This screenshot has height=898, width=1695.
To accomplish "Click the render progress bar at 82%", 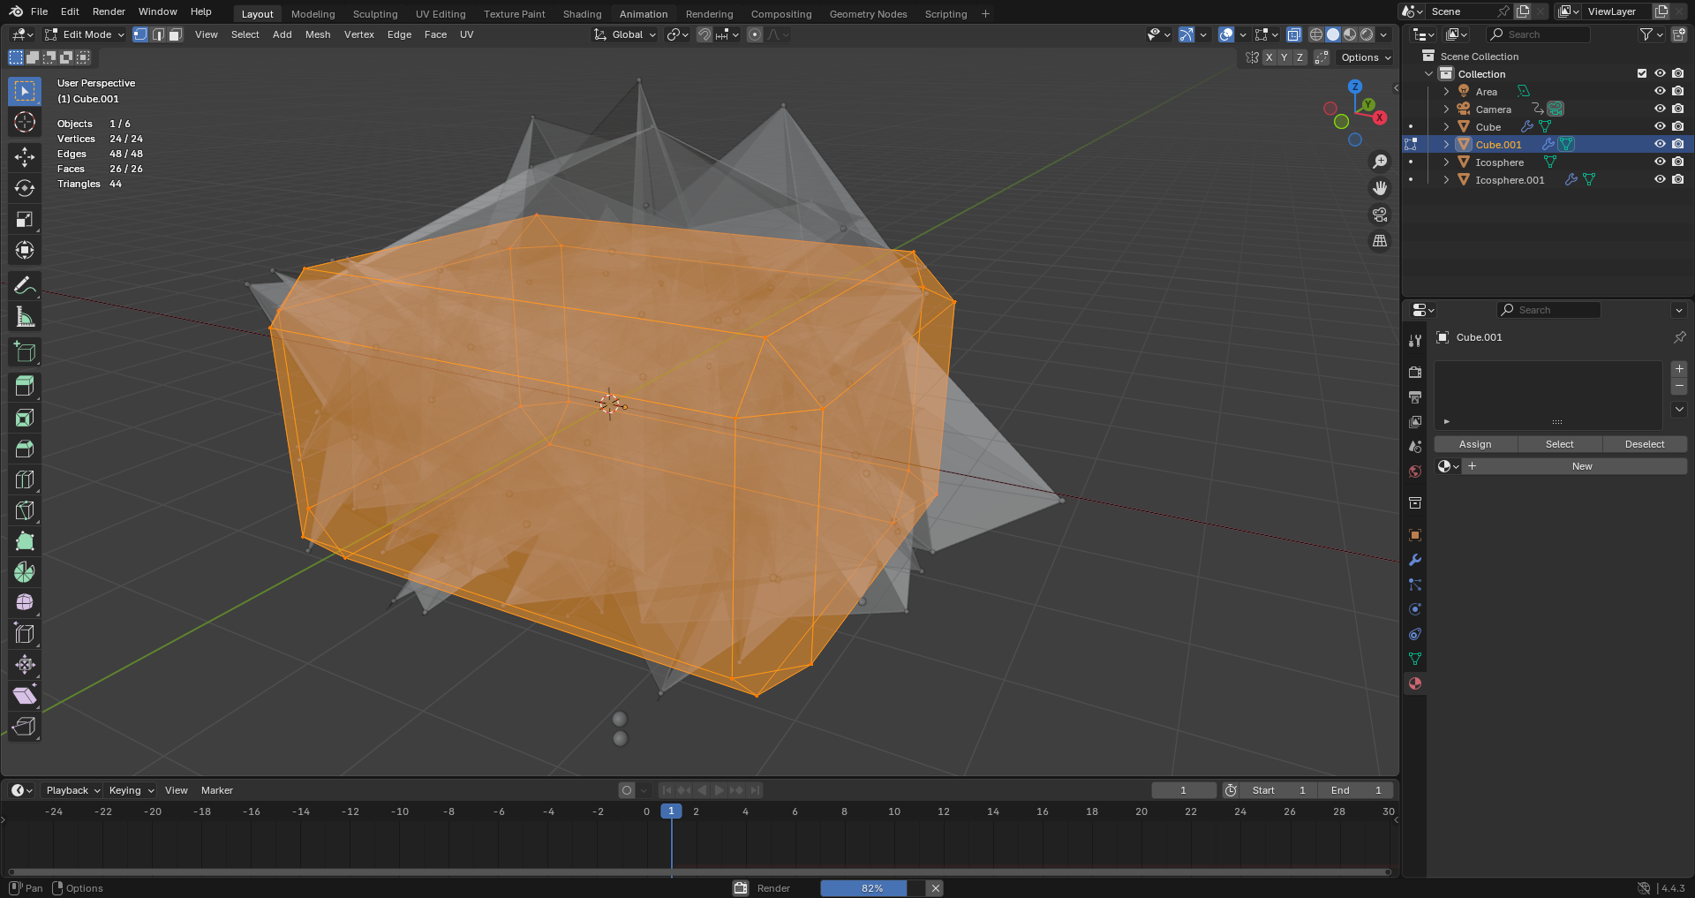I will coord(871,888).
